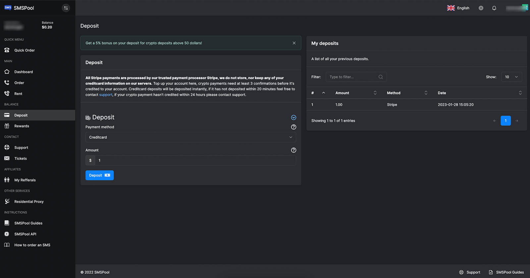530x278 pixels.
Task: Click the Type to filter input
Action: click(x=356, y=77)
